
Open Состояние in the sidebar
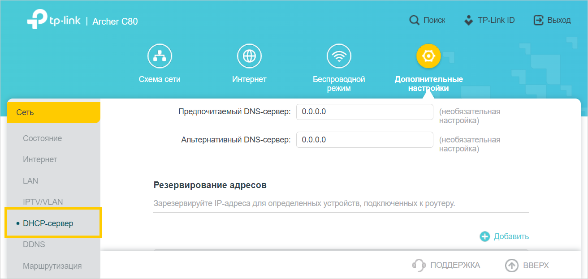(x=43, y=138)
